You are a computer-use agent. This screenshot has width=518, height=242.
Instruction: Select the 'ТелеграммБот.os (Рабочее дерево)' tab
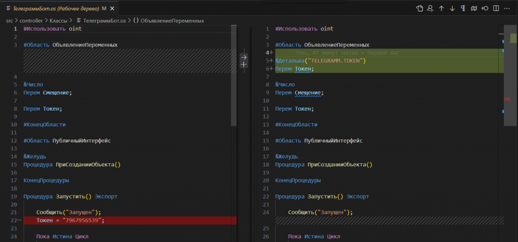pos(56,9)
